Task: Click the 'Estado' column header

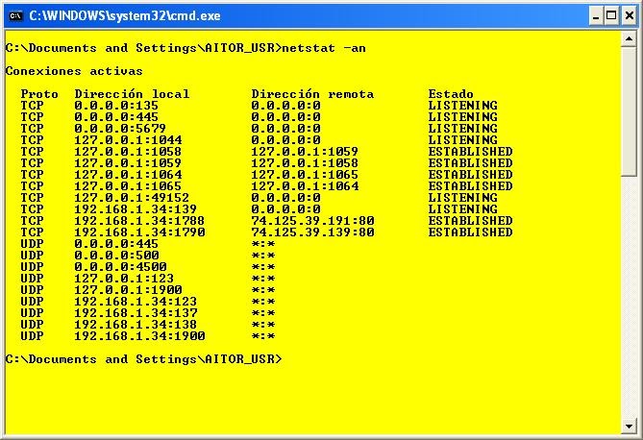Action: pyautogui.click(x=451, y=94)
